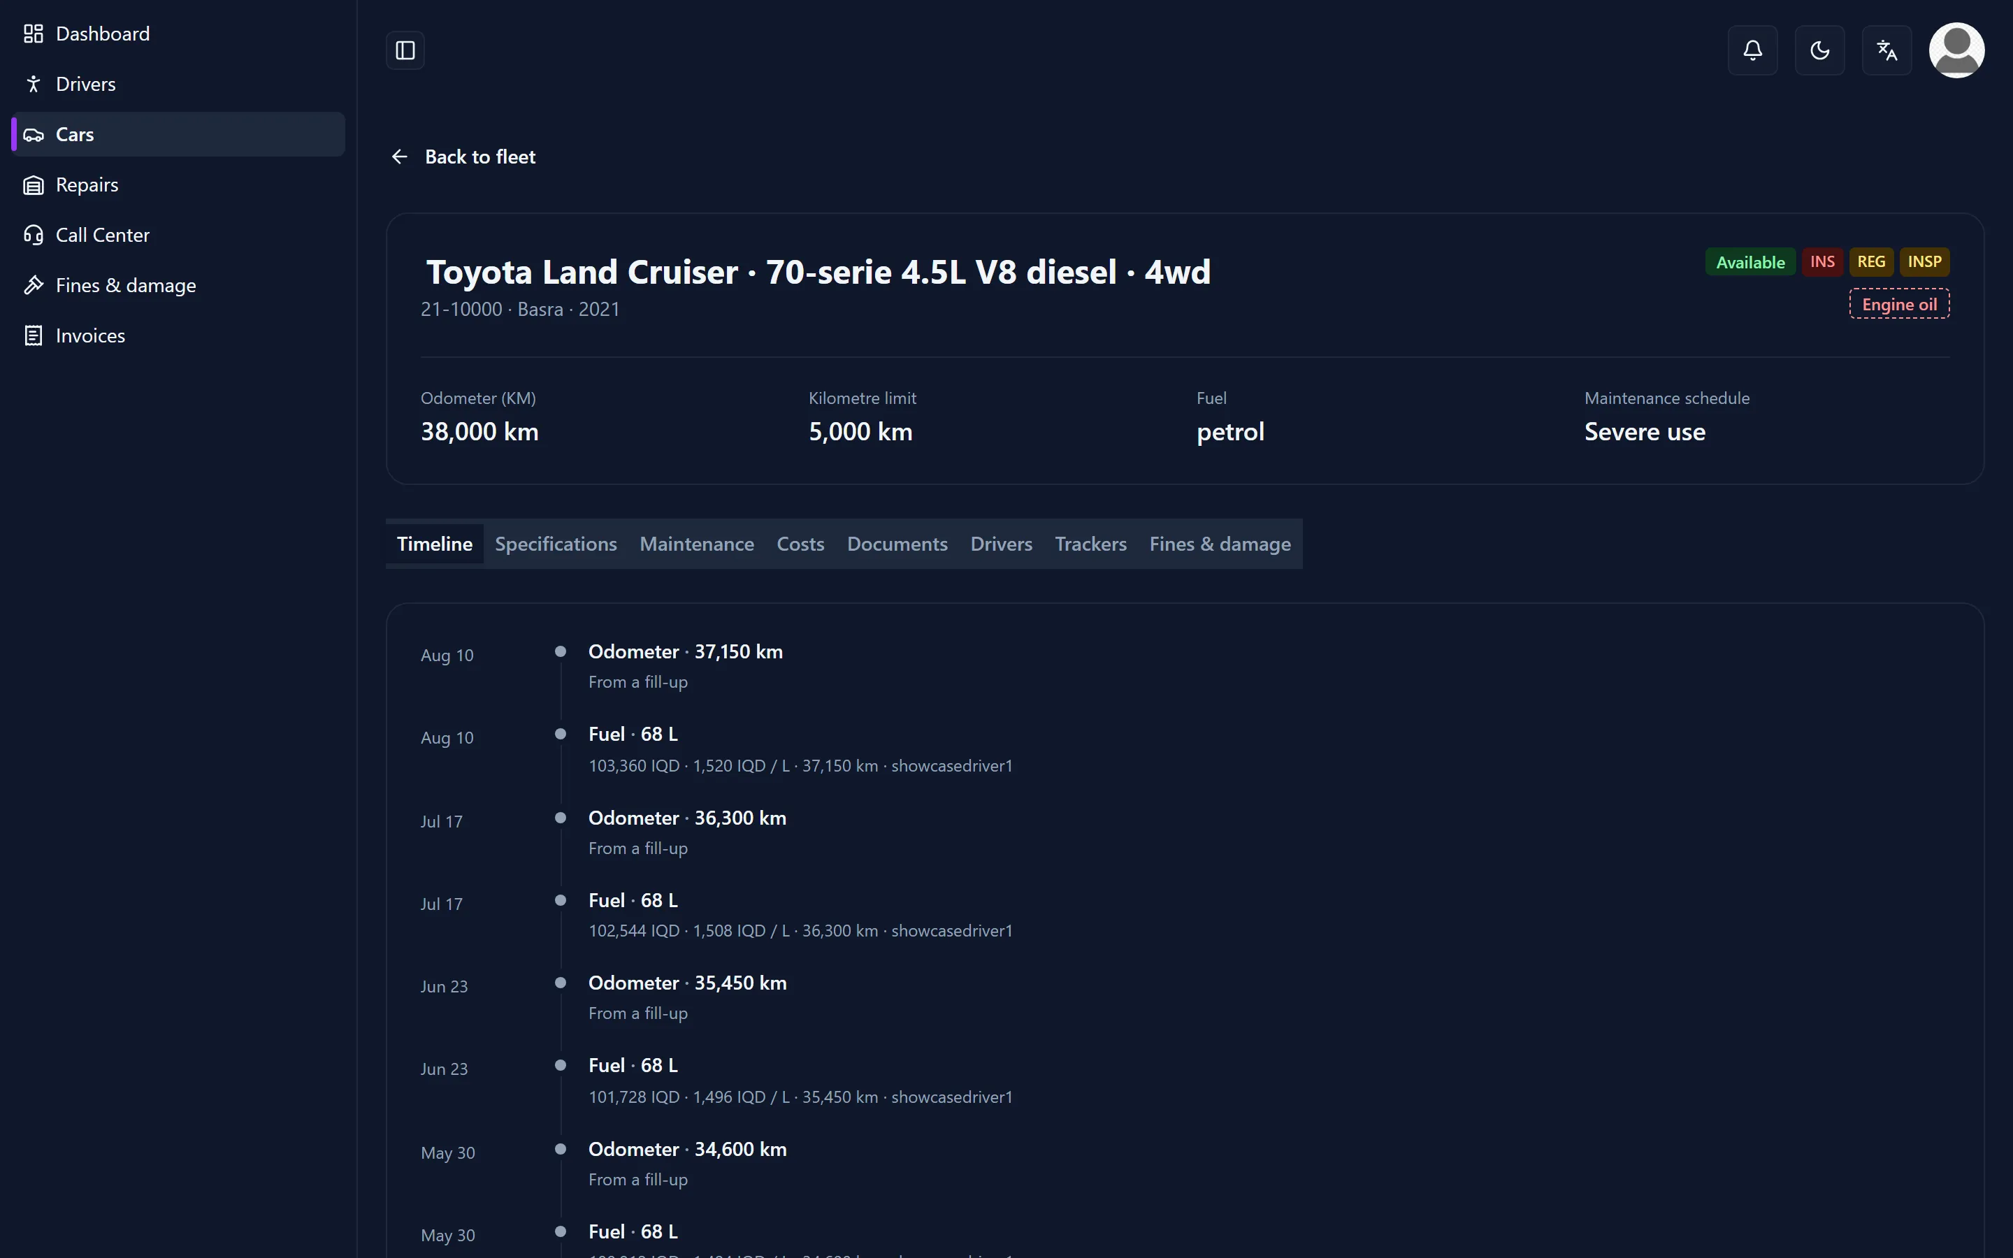
Task: Click the 5,000 km kilometre limit value
Action: coord(860,432)
